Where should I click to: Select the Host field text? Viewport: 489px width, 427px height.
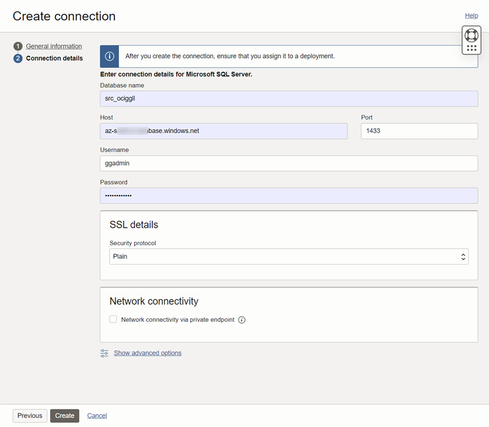point(223,131)
